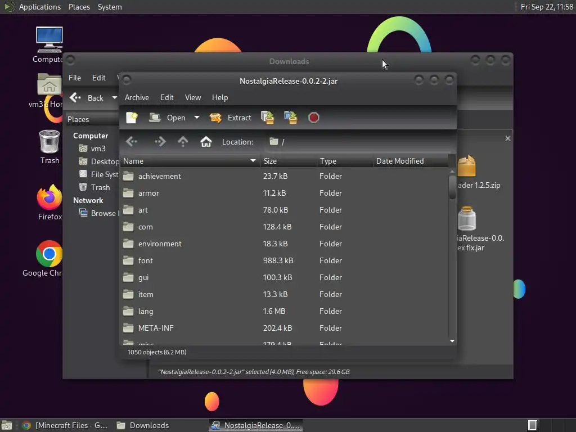Click the 23.7 kB size cell
Screen dimensions: 576x432
275,176
